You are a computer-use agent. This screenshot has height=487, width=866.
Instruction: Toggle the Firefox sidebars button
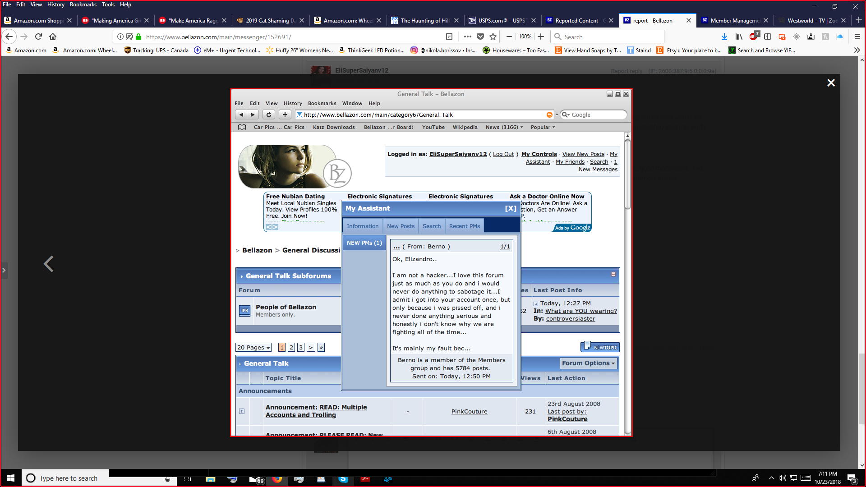[x=768, y=37]
